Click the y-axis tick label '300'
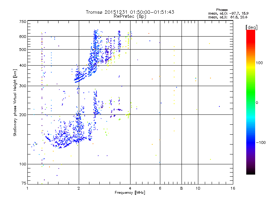The image size is (274, 205). [x=23, y=86]
